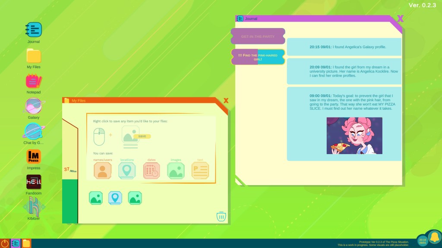
Task: Open the Journal desktop icon
Action: pos(34,30)
